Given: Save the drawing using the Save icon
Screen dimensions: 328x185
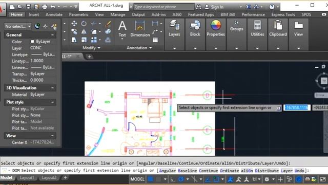Looking at the screenshot, I should click(x=29, y=7).
